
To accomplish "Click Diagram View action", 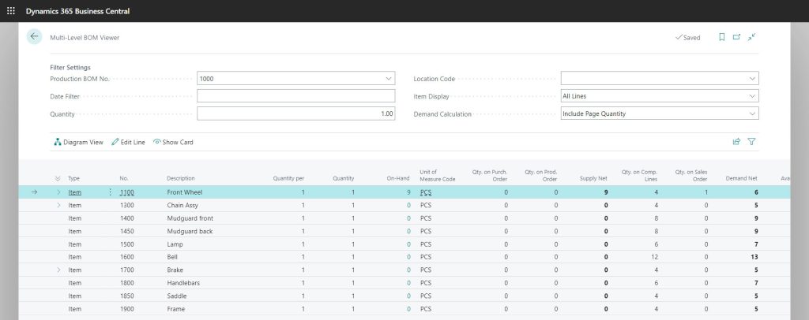I will click(x=78, y=142).
